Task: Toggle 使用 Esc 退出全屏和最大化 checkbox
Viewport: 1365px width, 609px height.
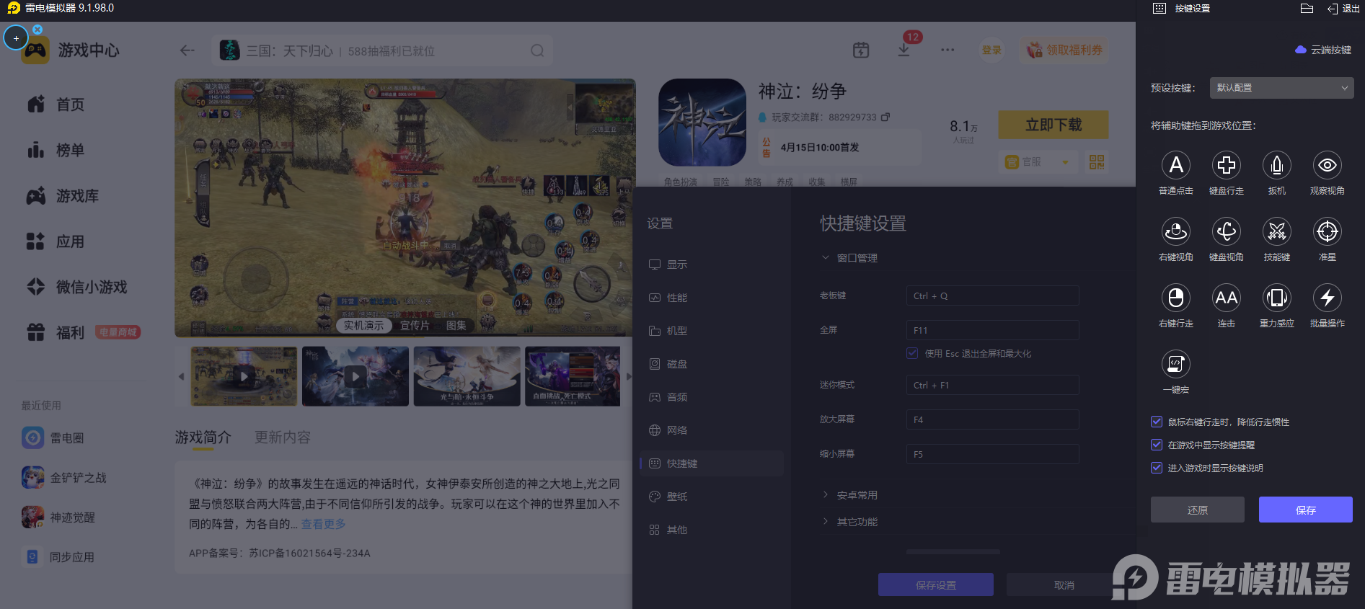Action: (912, 353)
